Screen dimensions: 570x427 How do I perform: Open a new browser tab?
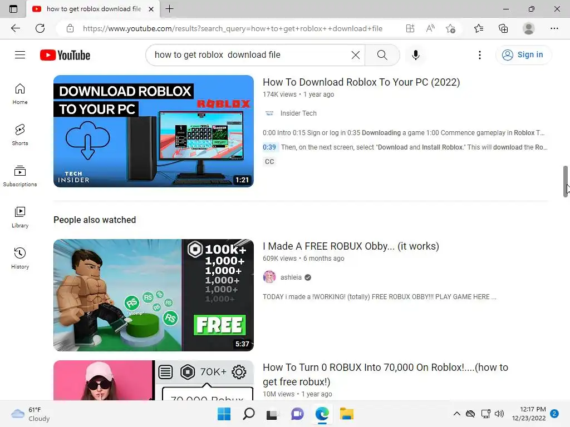click(x=169, y=9)
